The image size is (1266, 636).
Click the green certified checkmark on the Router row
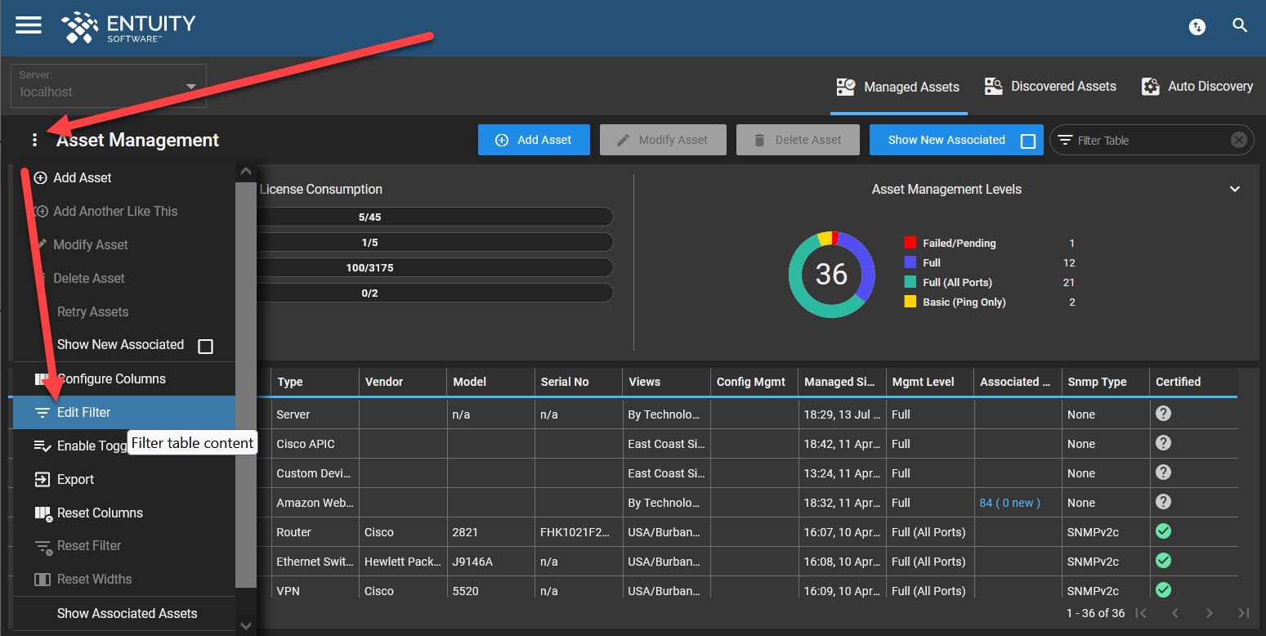1163,531
